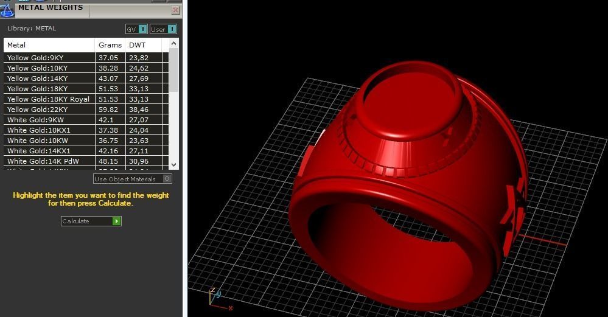Select the Yellow Gold:10KY row
Image resolution: width=608 pixels, height=317 pixels.
point(86,68)
